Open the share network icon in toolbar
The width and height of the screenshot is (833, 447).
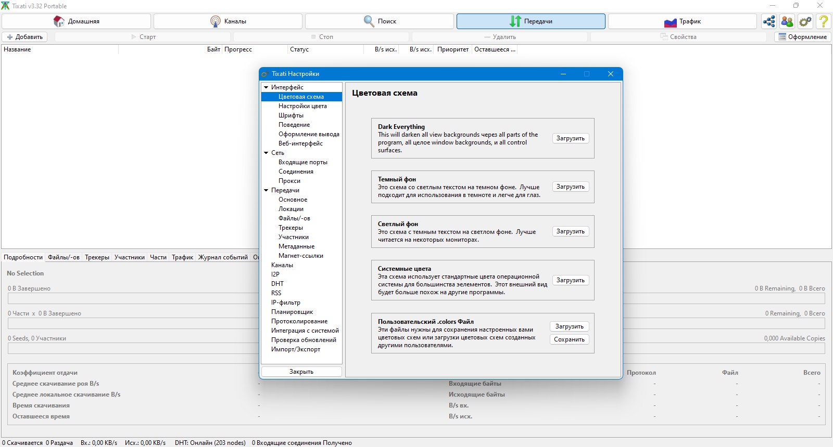tap(769, 21)
